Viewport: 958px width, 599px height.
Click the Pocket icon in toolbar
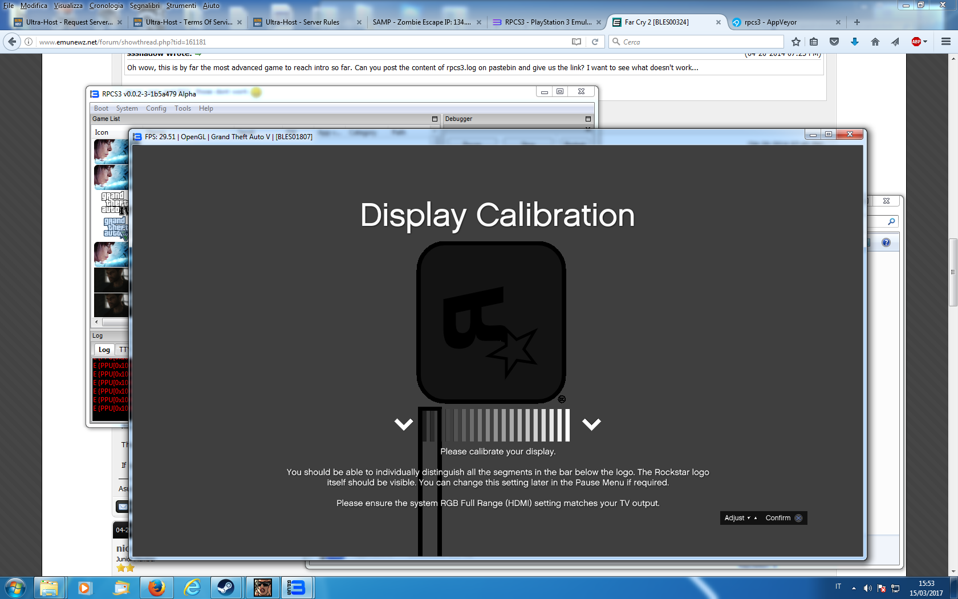[x=834, y=42]
